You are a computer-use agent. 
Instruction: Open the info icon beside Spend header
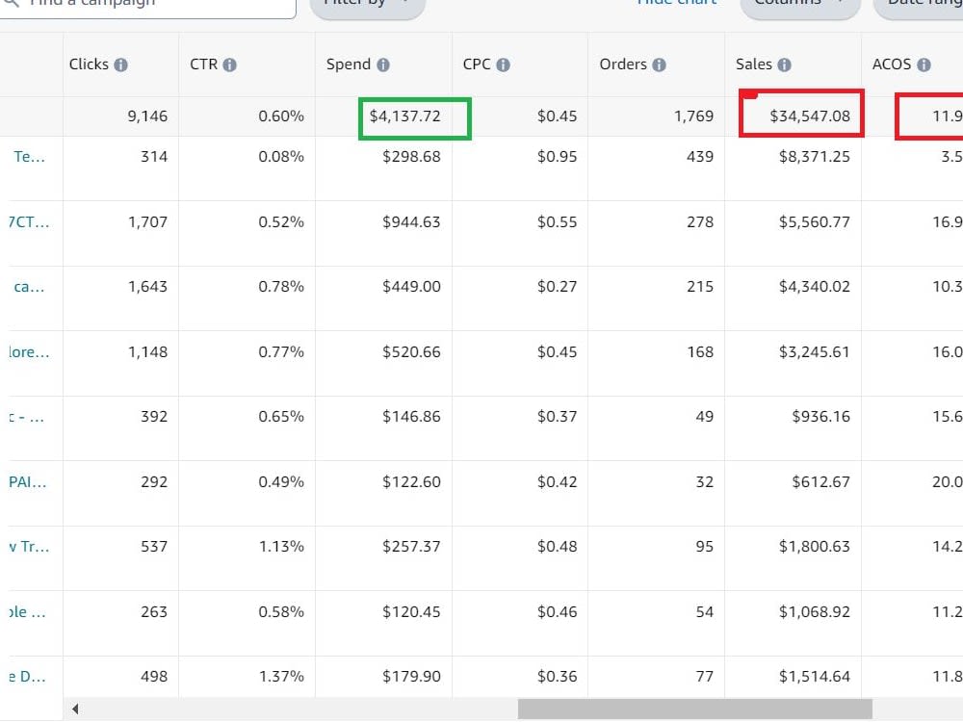383,64
